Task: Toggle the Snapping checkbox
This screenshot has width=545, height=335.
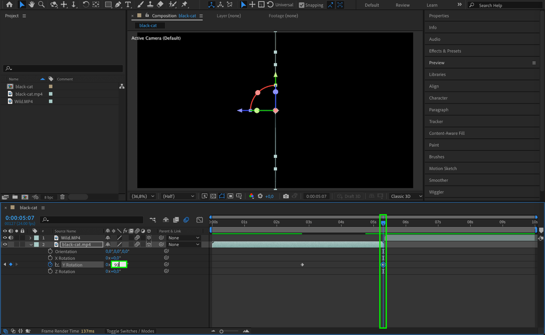Action: click(x=302, y=5)
